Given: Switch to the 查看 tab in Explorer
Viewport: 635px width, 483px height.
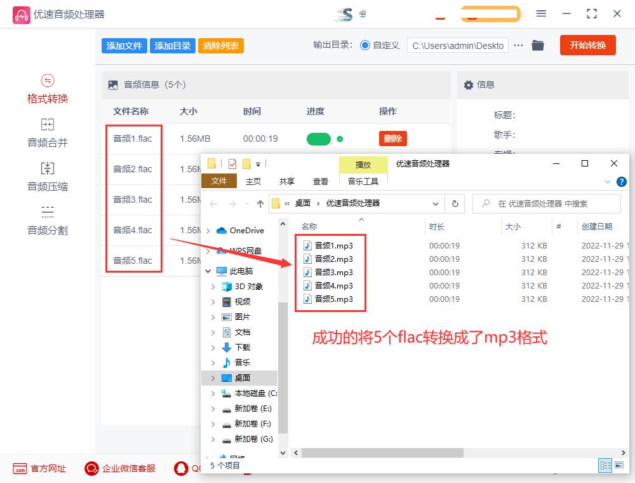Looking at the screenshot, I should coord(321,181).
